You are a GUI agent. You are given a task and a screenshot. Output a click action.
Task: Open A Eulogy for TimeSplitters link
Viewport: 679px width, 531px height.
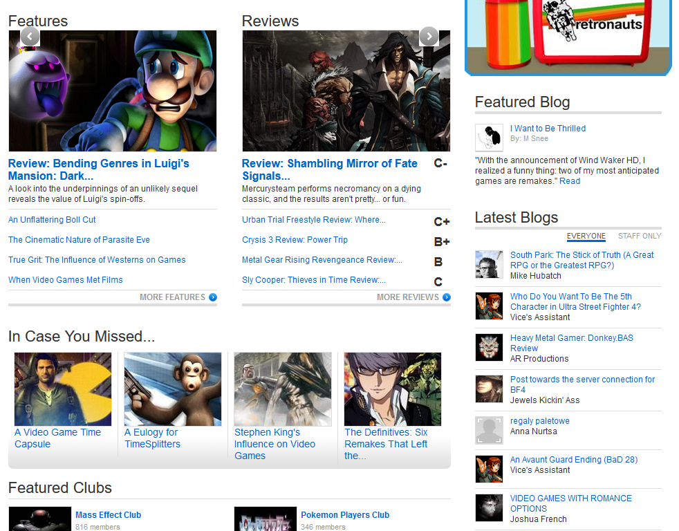[152, 438]
